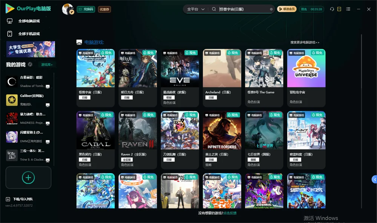This screenshot has height=223, width=377.
Task: Open the 怪兽宇宙 (日服) game card
Action: (95, 78)
